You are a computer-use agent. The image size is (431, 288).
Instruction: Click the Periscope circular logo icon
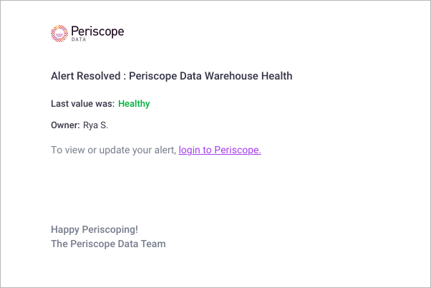tap(60, 33)
